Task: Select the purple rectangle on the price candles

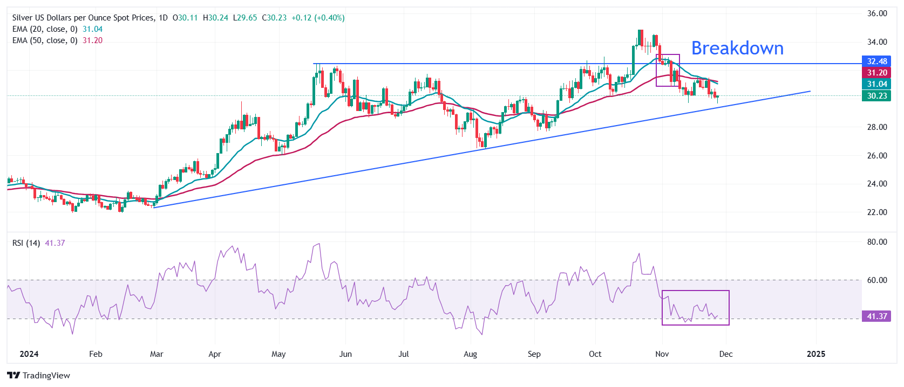Action: click(x=668, y=55)
